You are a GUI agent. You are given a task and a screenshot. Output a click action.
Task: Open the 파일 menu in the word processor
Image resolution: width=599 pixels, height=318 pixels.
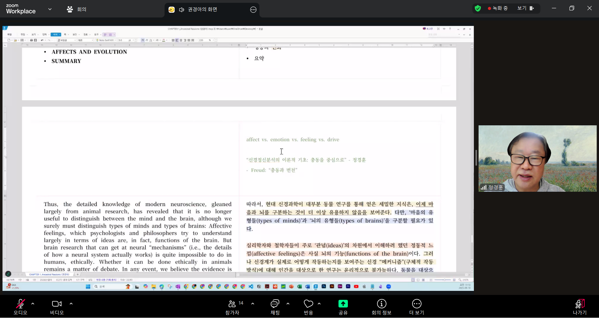coord(9,35)
